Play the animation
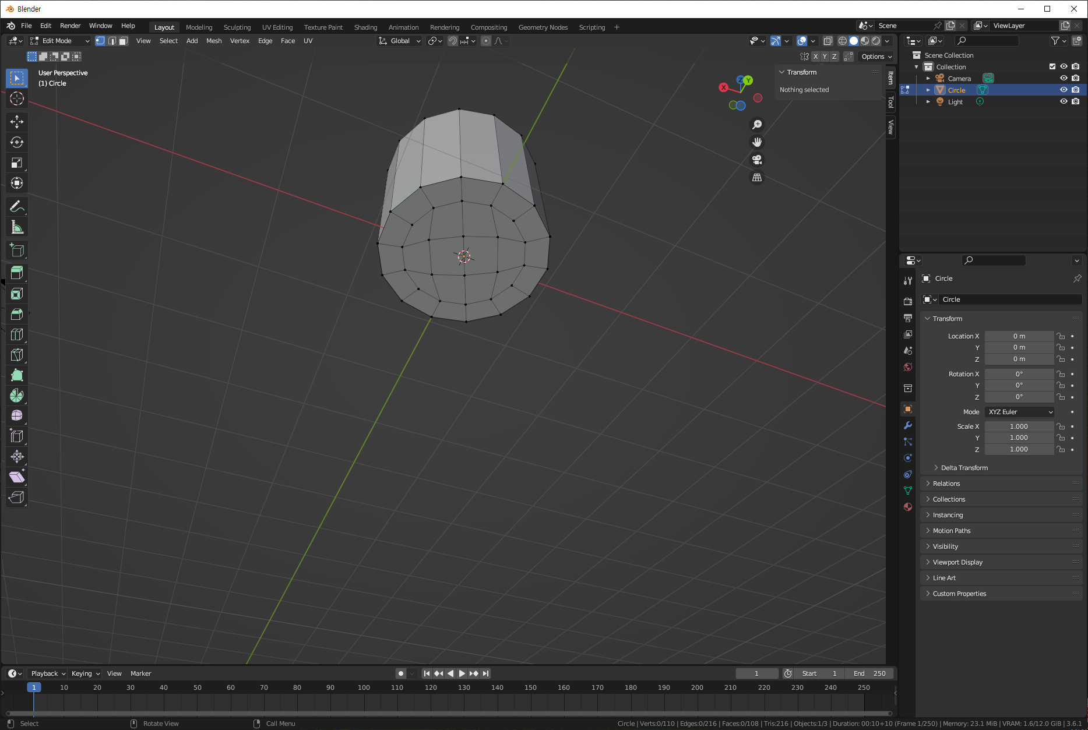This screenshot has width=1088, height=730. click(x=462, y=673)
